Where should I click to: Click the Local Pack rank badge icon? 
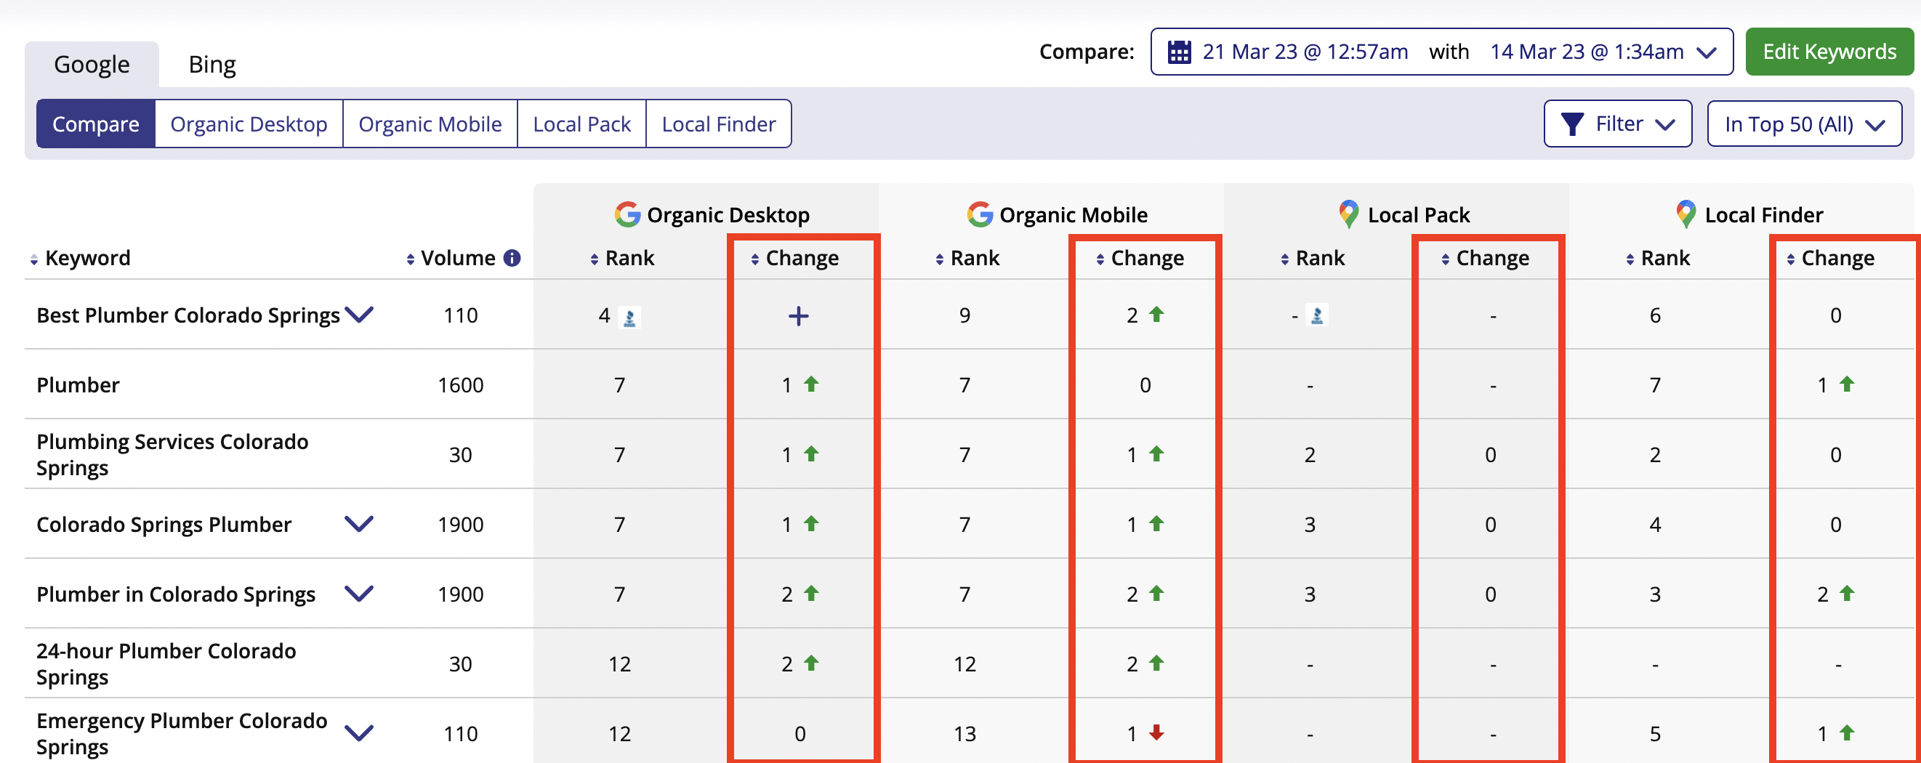pyautogui.click(x=1318, y=316)
